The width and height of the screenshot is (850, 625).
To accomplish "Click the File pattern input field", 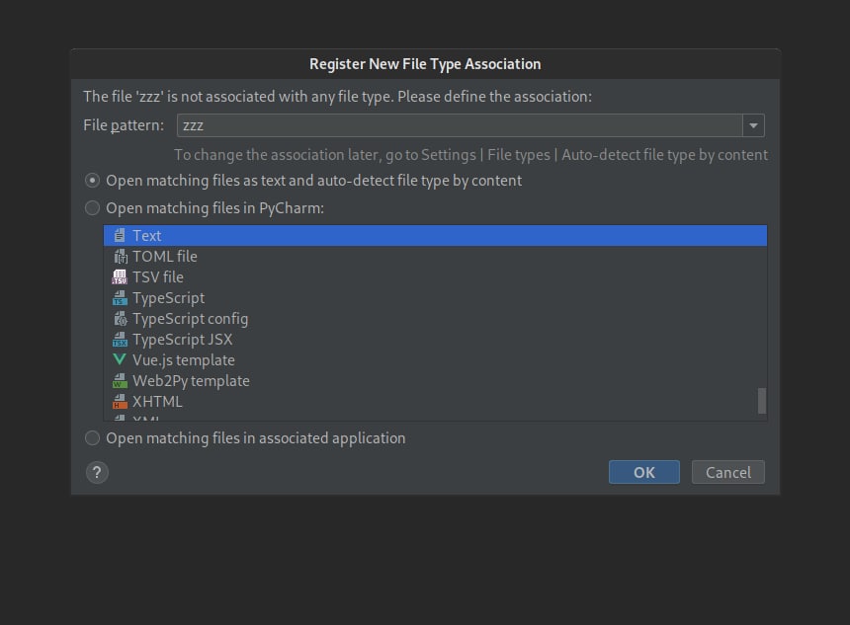I will click(460, 125).
